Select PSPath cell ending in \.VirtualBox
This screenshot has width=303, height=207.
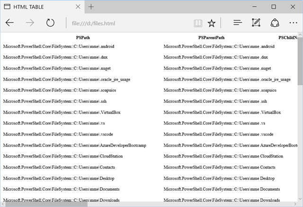62,112
